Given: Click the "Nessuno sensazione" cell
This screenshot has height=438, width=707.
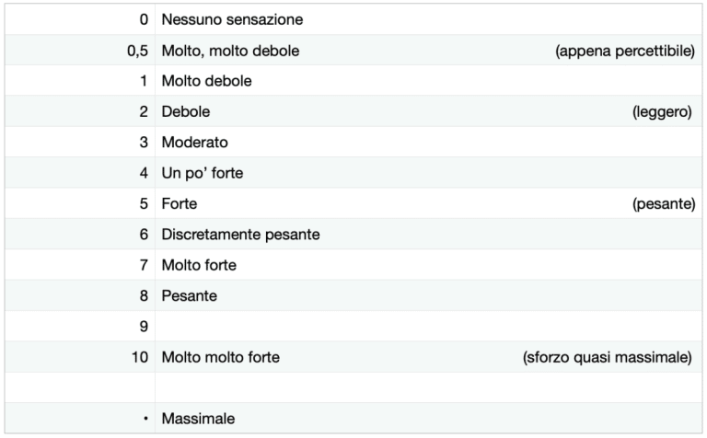Looking at the screenshot, I should coord(232,19).
